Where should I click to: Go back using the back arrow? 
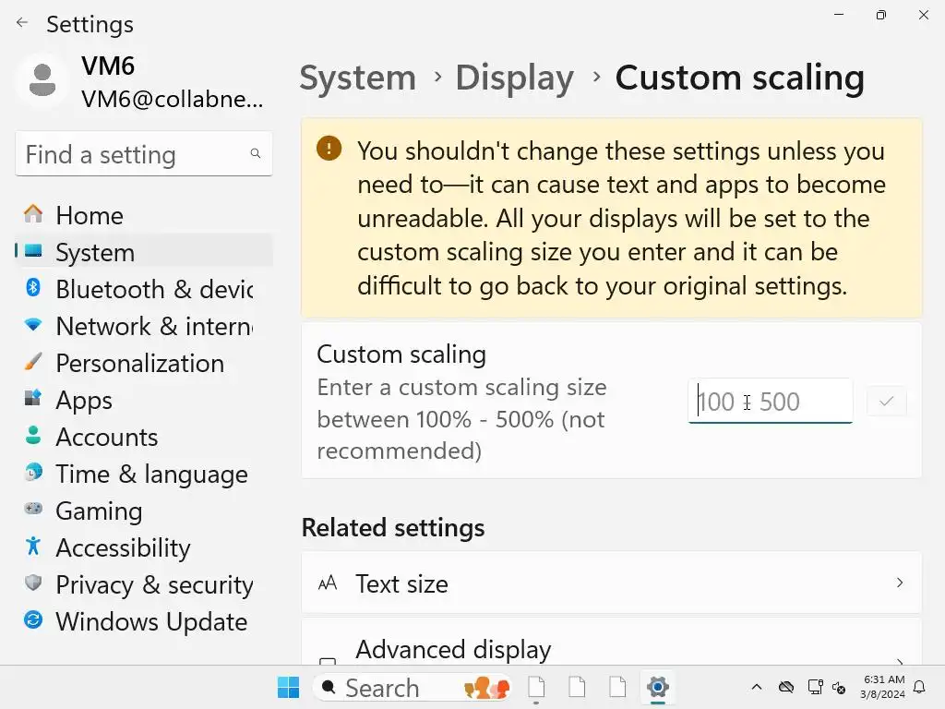pos(22,23)
